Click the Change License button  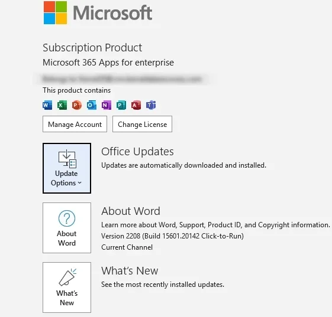[x=142, y=124]
